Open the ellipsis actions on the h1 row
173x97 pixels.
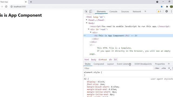[x=85, y=35]
